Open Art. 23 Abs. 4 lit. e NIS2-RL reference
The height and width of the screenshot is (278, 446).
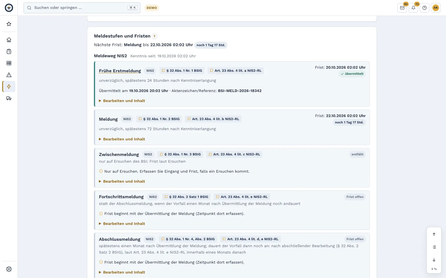point(242,197)
